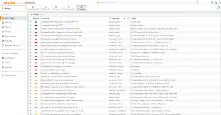This screenshot has width=221, height=115.
Task: Select 'Gateways had unusually high CPU utilization'
Action: point(56,66)
